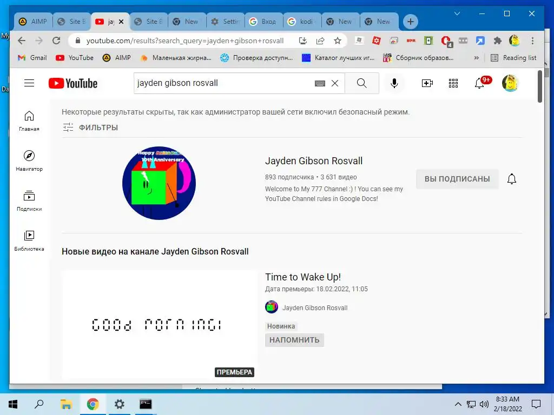Screen dimensions: 554x415
Task: Click the Chrome profile avatar in the toolbar
Action: pyautogui.click(x=515, y=41)
